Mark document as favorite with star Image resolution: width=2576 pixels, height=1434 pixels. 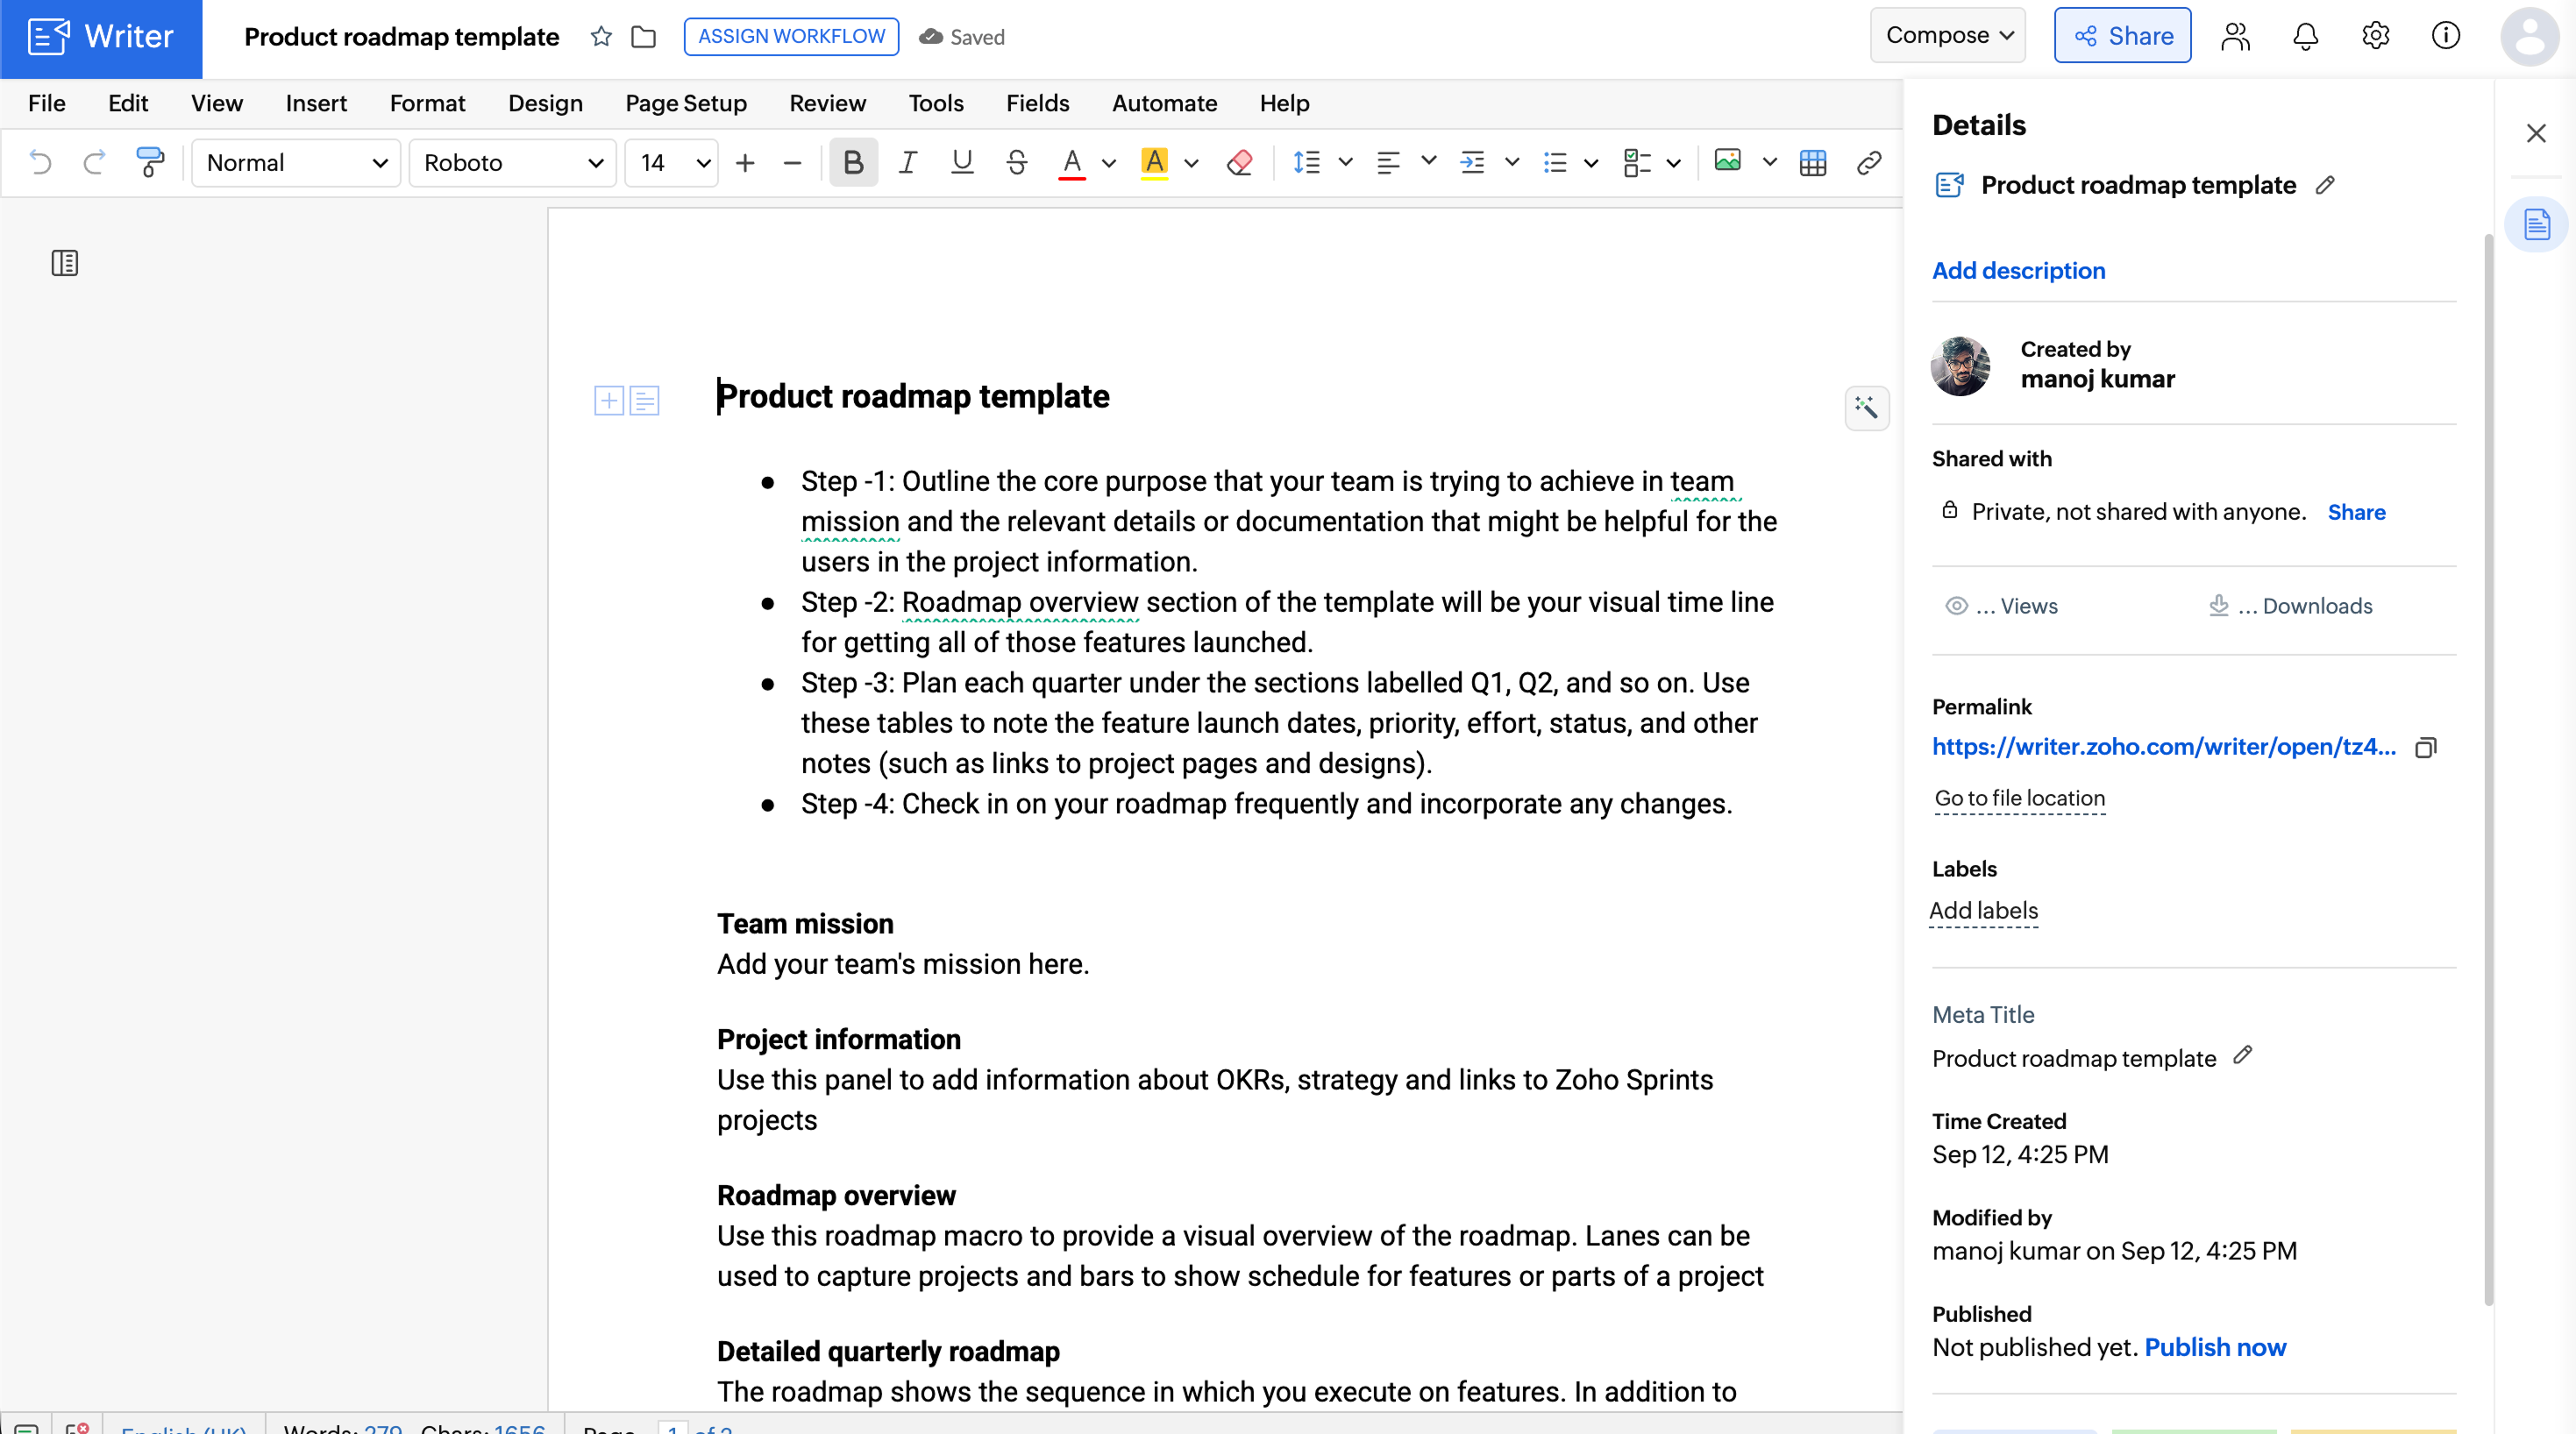[x=601, y=37]
